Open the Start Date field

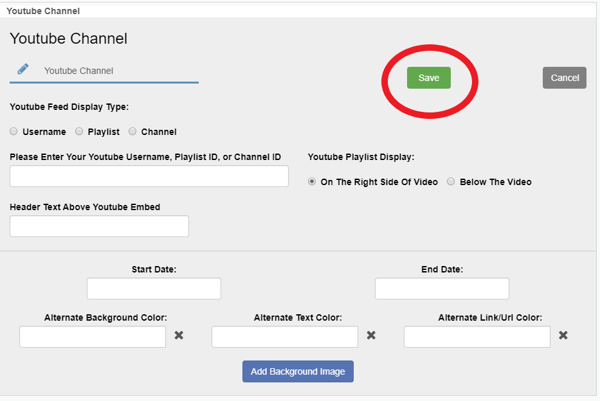[x=154, y=289]
